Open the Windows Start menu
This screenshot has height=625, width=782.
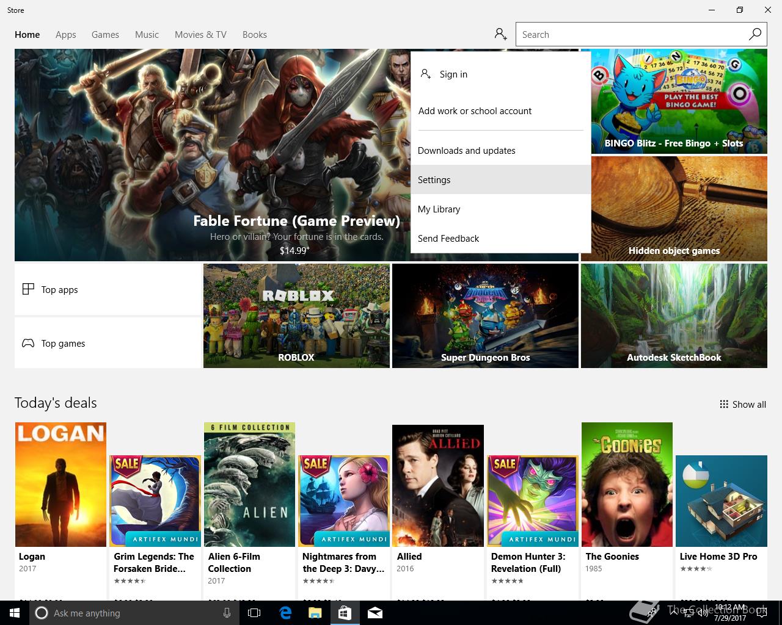pyautogui.click(x=15, y=613)
